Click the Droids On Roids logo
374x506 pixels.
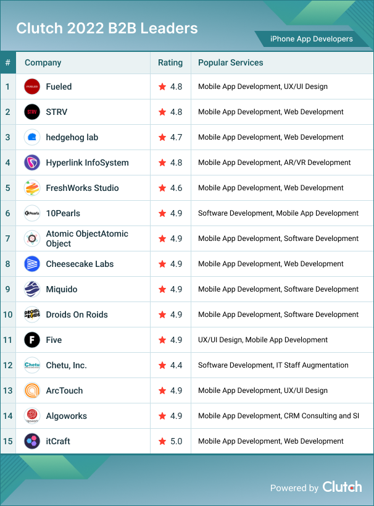32,314
